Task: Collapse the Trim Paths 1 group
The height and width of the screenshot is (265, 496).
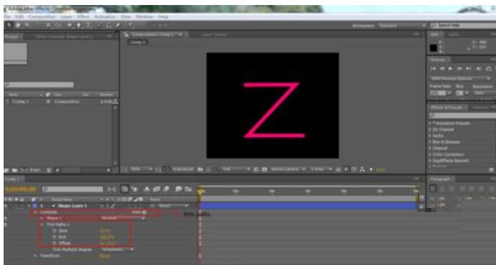Action: pyautogui.click(x=42, y=225)
